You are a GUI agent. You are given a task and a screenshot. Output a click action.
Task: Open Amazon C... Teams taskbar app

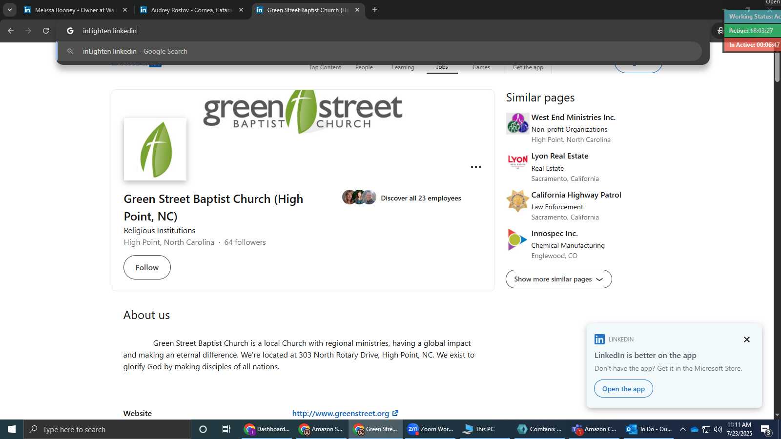pyautogui.click(x=594, y=429)
